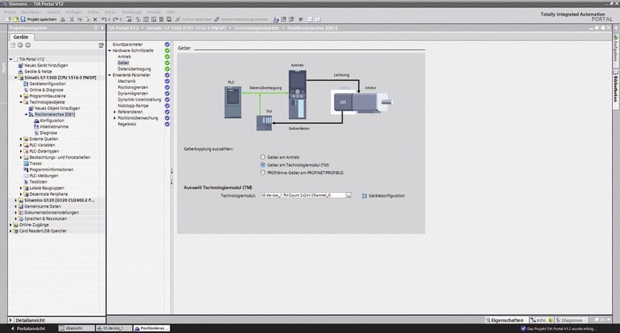620x333 pixels.
Task: Click the Portalansicht button
Action: pyautogui.click(x=28, y=328)
